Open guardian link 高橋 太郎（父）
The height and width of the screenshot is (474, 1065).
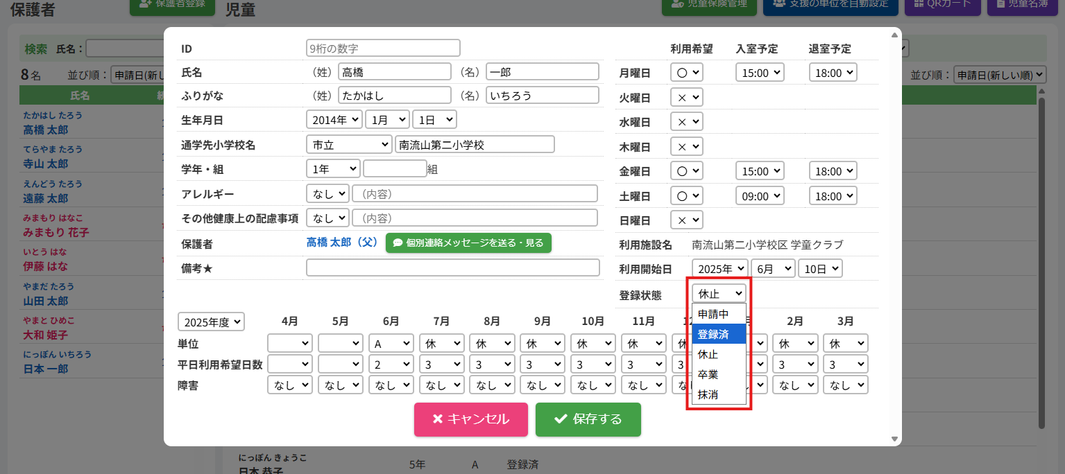[x=341, y=243]
